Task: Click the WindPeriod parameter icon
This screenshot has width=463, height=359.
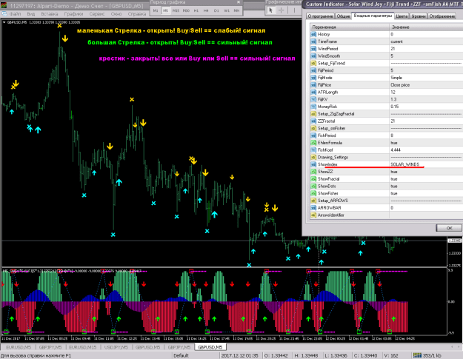Action: click(313, 49)
